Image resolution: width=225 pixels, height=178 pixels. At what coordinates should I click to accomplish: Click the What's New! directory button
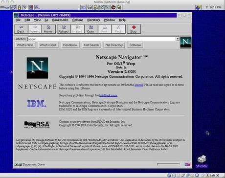tap(25, 45)
